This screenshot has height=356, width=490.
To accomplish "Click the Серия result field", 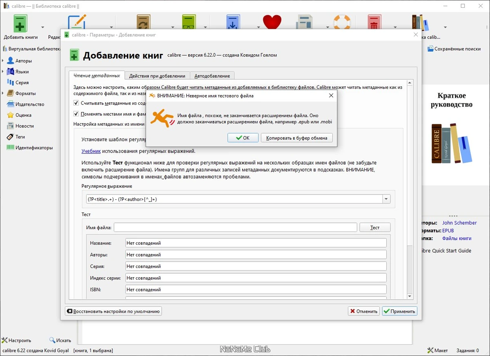I will pyautogui.click(x=256, y=266).
